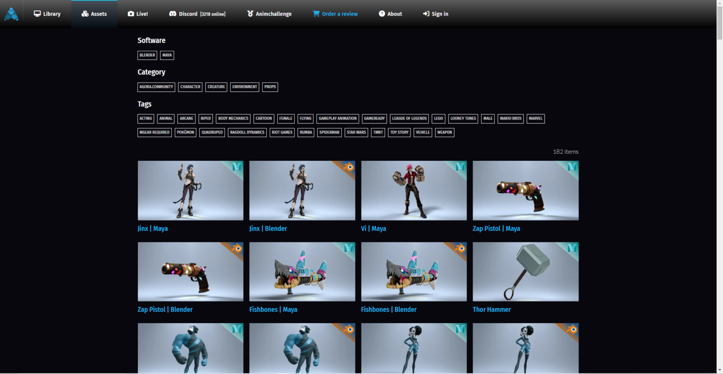
Task: Click the Maya badge on Jinx Maya thumbnail
Action: click(237, 167)
